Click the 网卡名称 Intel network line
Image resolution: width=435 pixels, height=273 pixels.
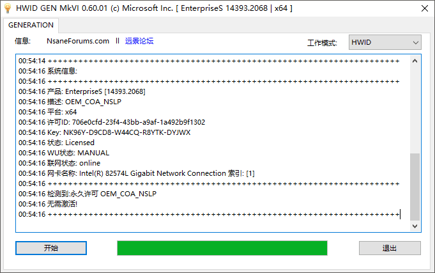point(137,173)
